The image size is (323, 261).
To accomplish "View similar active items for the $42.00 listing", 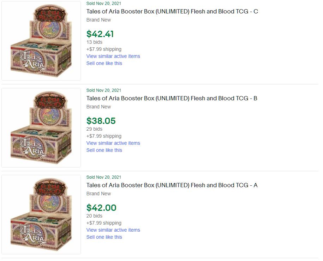I will (x=113, y=230).
